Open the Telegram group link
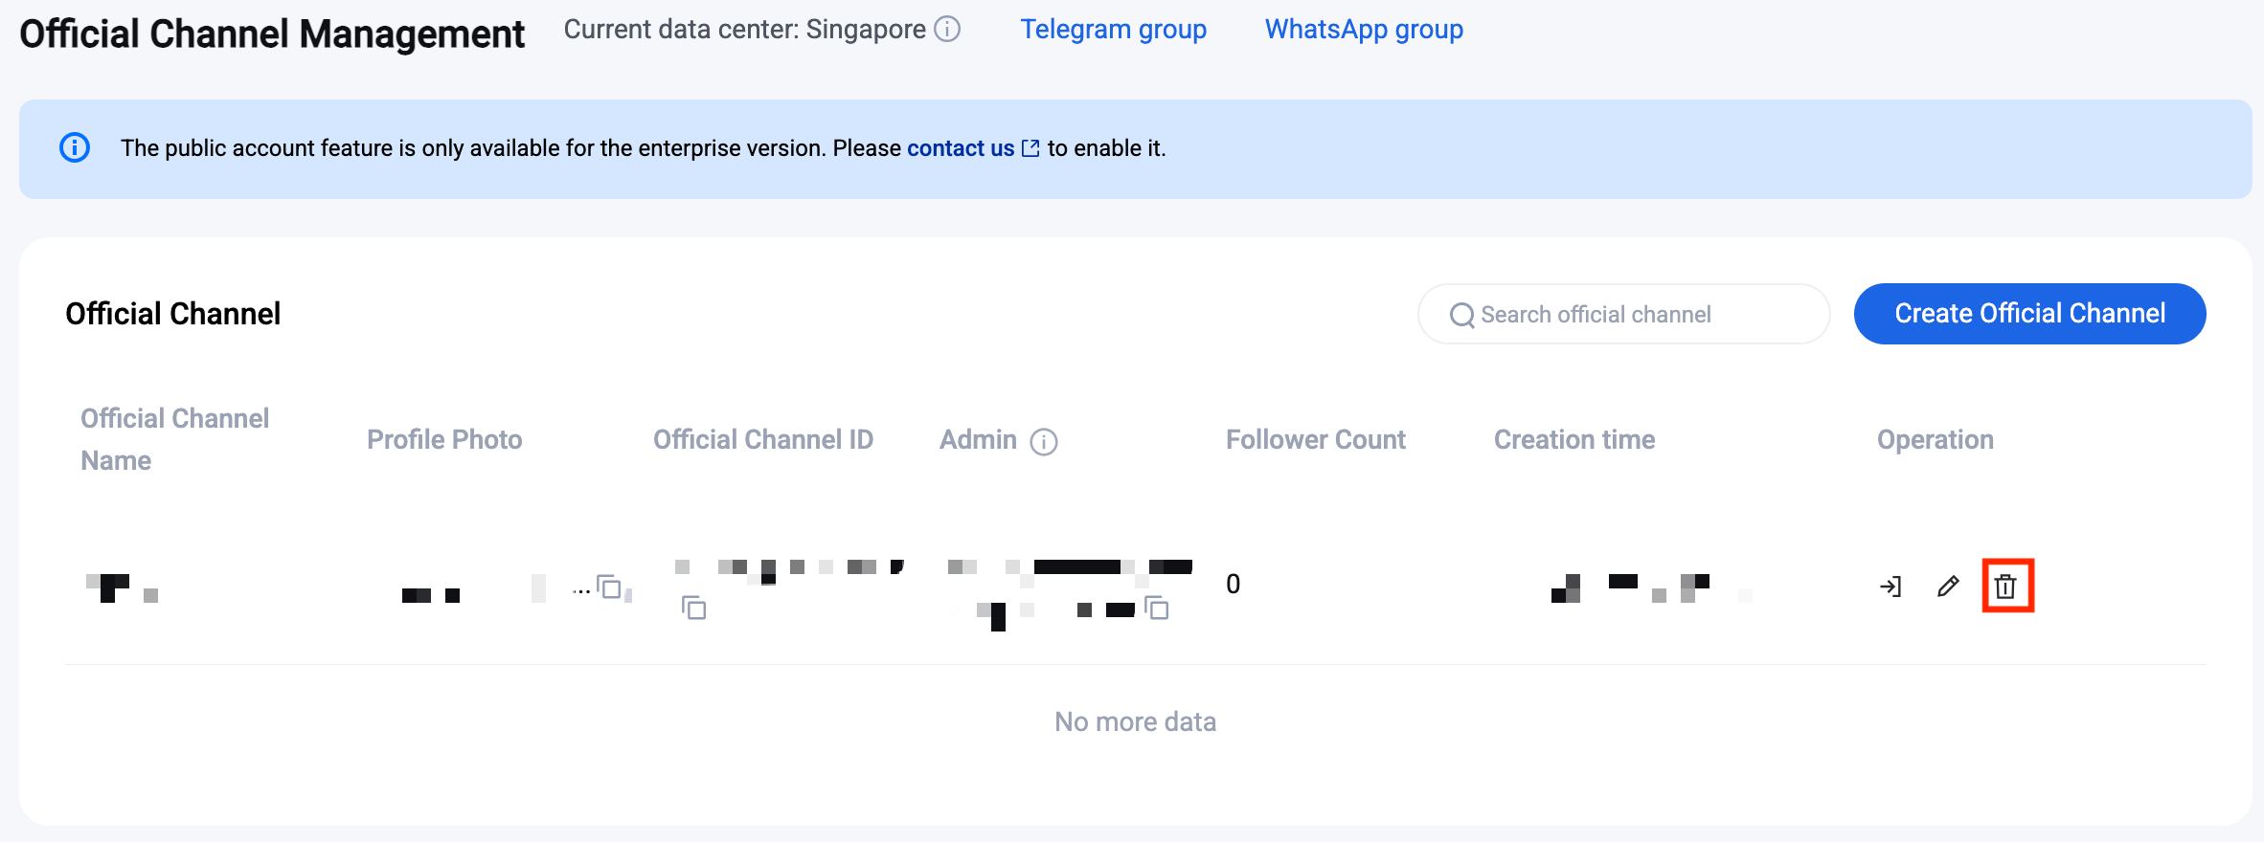Image resolution: width=2264 pixels, height=842 pixels. 1113,30
